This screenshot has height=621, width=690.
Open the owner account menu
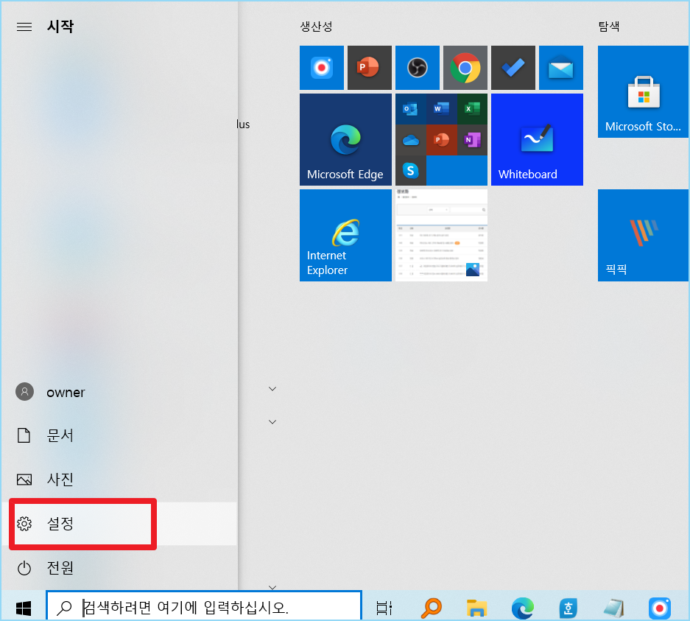pyautogui.click(x=119, y=392)
